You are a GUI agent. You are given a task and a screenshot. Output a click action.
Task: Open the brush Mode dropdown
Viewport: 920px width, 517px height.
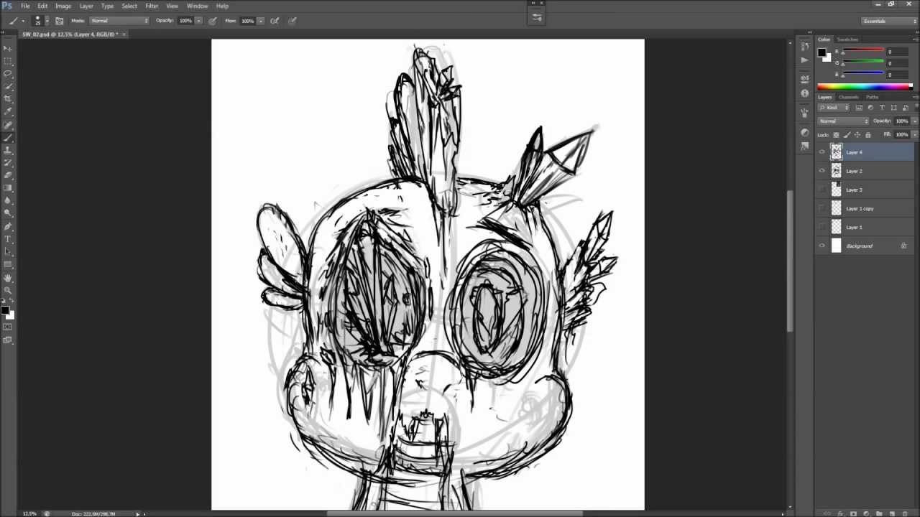(x=119, y=21)
